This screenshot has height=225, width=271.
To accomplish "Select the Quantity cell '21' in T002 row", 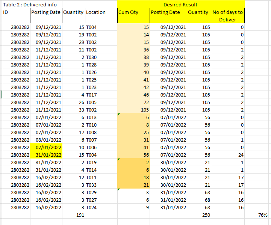I will coord(74,50).
